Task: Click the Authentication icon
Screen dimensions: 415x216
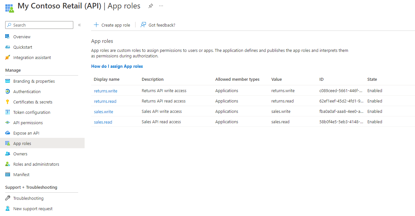Action: tap(7, 91)
